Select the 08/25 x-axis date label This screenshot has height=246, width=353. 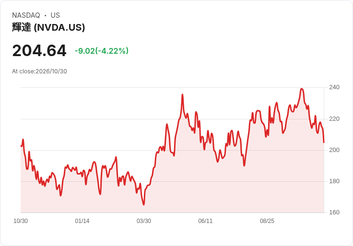click(267, 221)
